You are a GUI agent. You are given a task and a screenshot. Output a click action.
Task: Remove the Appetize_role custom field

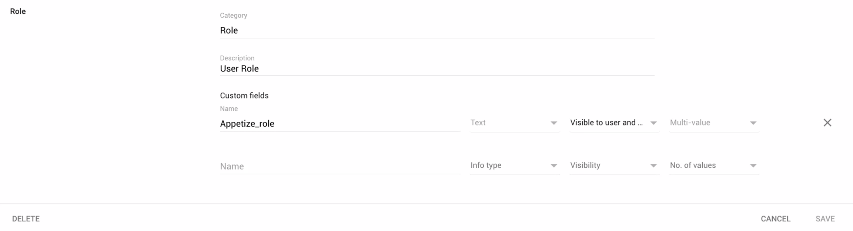[827, 123]
